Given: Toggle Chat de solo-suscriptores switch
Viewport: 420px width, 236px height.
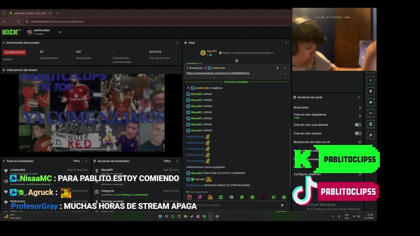Looking at the screenshot, I should (358, 125).
